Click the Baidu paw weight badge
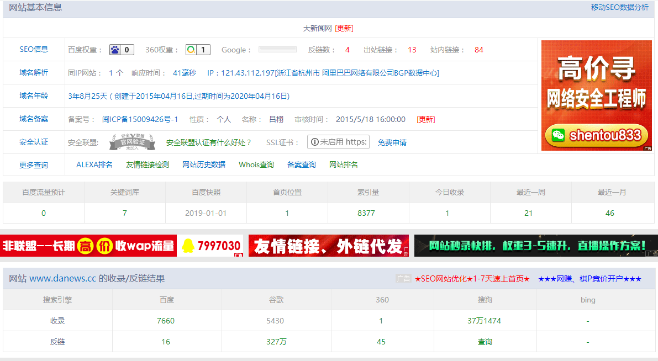Screen dimensions: 658x361 [122, 50]
